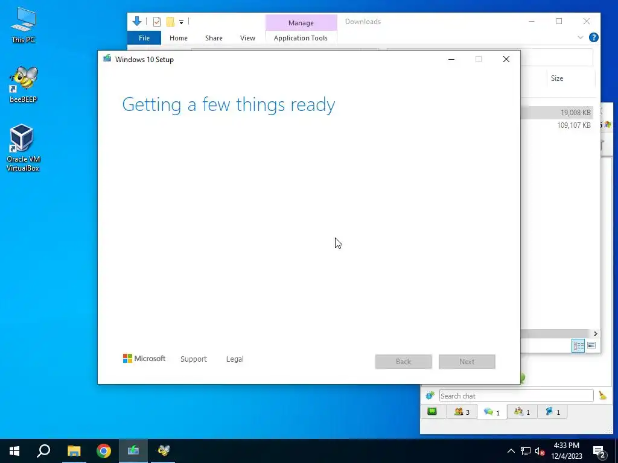
Task: Open the blue pinned-note tab in beeBEEP
Action: coord(552,412)
